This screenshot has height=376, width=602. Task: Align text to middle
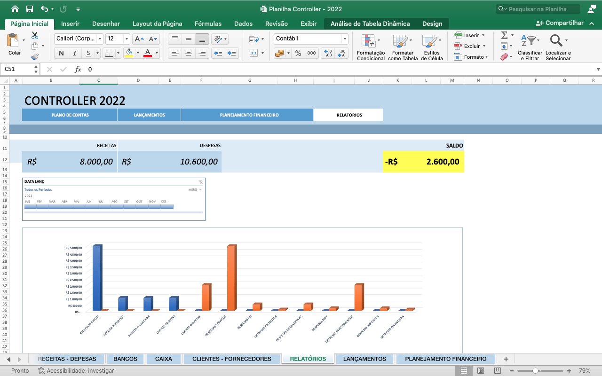[x=188, y=39]
